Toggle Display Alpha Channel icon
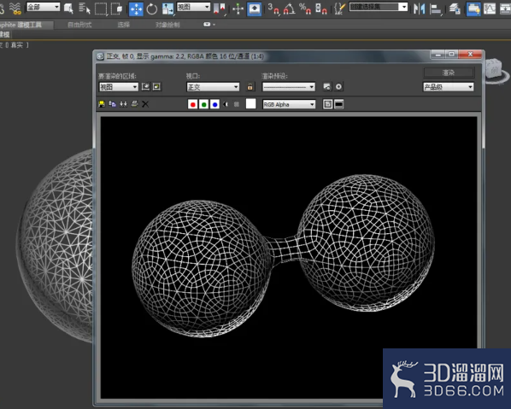This screenshot has width=511, height=409. point(226,104)
